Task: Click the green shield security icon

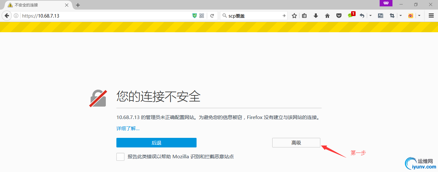Action: tap(194, 16)
